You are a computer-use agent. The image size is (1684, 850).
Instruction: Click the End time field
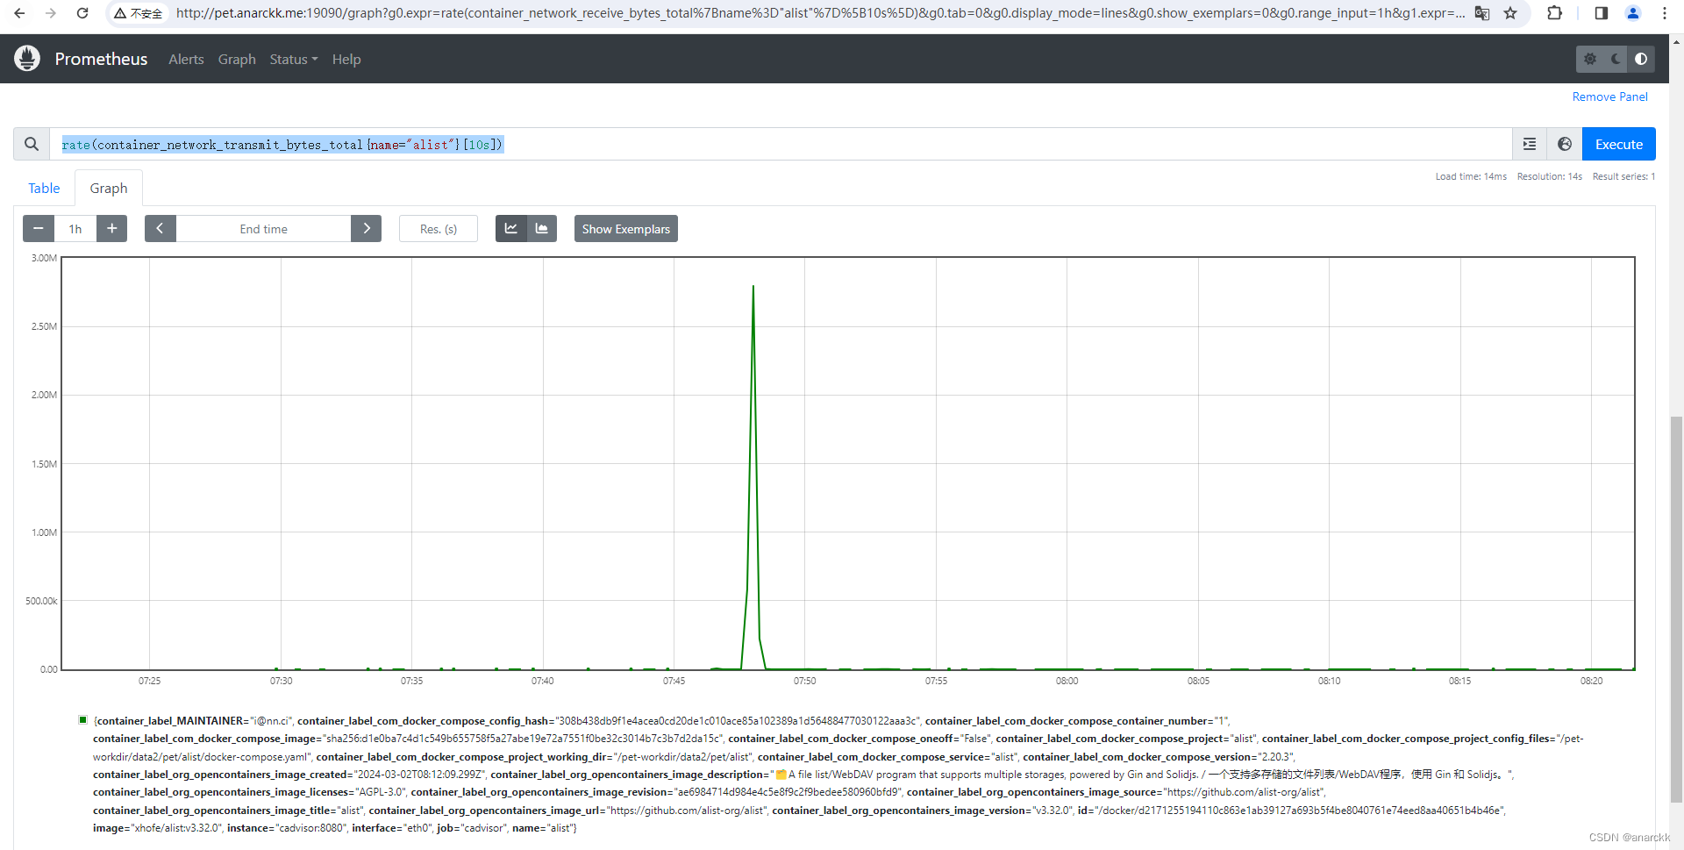click(x=263, y=228)
